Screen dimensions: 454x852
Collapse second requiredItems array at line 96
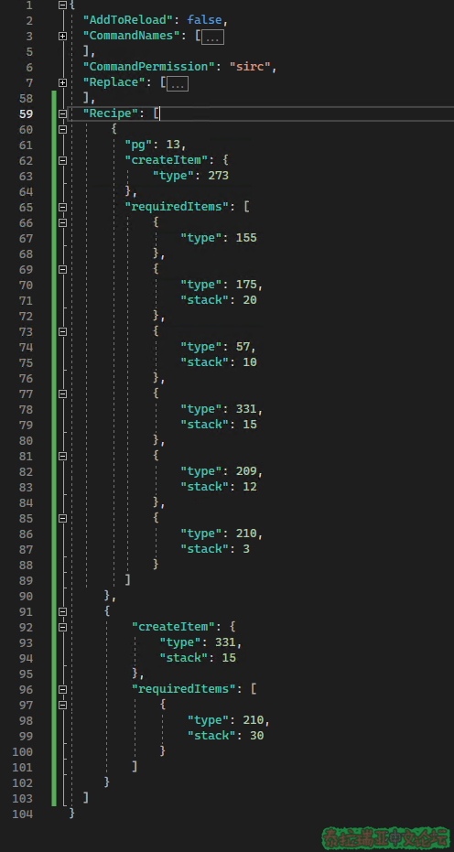click(62, 689)
